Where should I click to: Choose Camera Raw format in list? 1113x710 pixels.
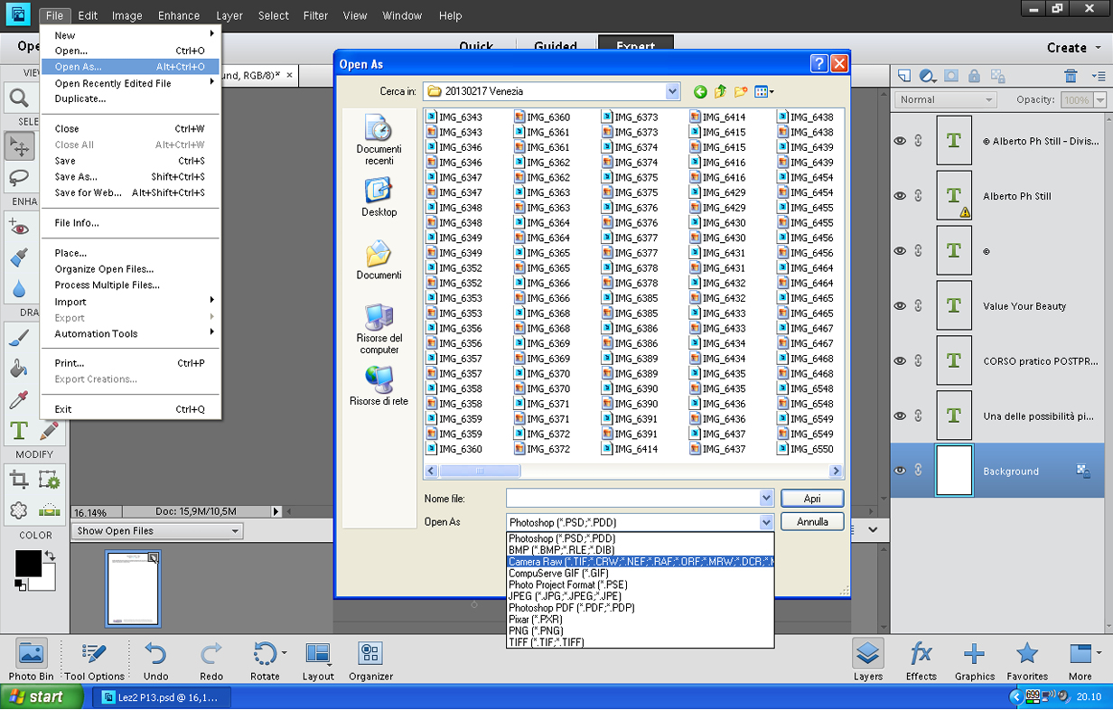641,562
